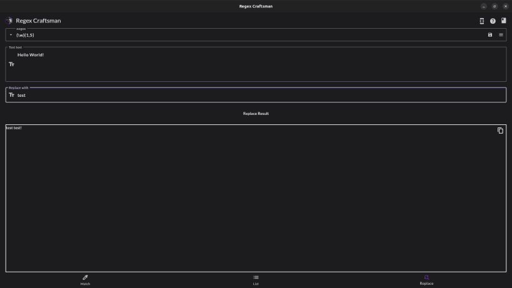The height and width of the screenshot is (288, 512).
Task: Click the Regex Craftsman app logo
Action: click(9, 21)
